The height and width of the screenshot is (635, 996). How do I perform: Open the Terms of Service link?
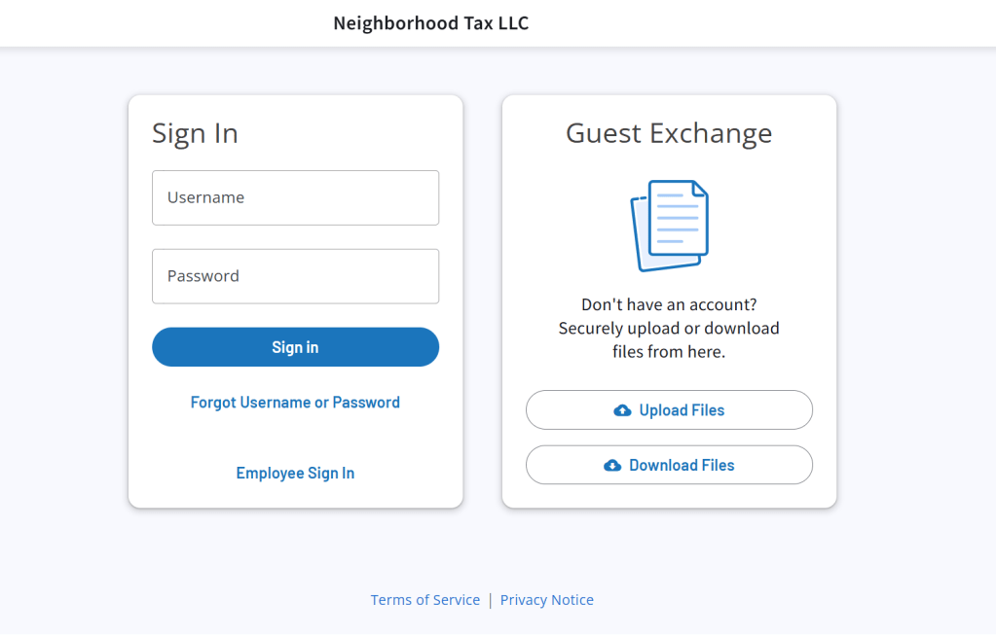click(x=425, y=600)
